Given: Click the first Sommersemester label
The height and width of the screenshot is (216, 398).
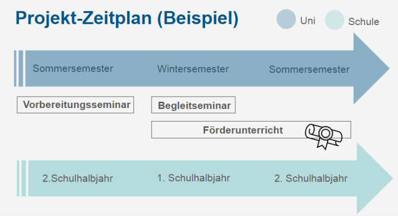Looking at the screenshot, I should [x=73, y=68].
